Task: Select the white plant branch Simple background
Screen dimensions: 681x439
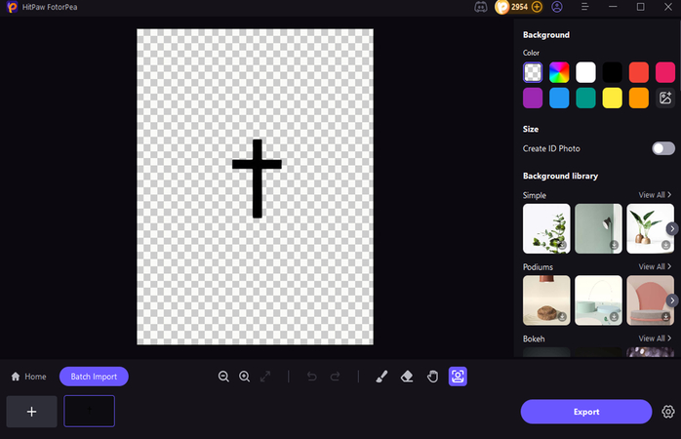Action: 546,228
